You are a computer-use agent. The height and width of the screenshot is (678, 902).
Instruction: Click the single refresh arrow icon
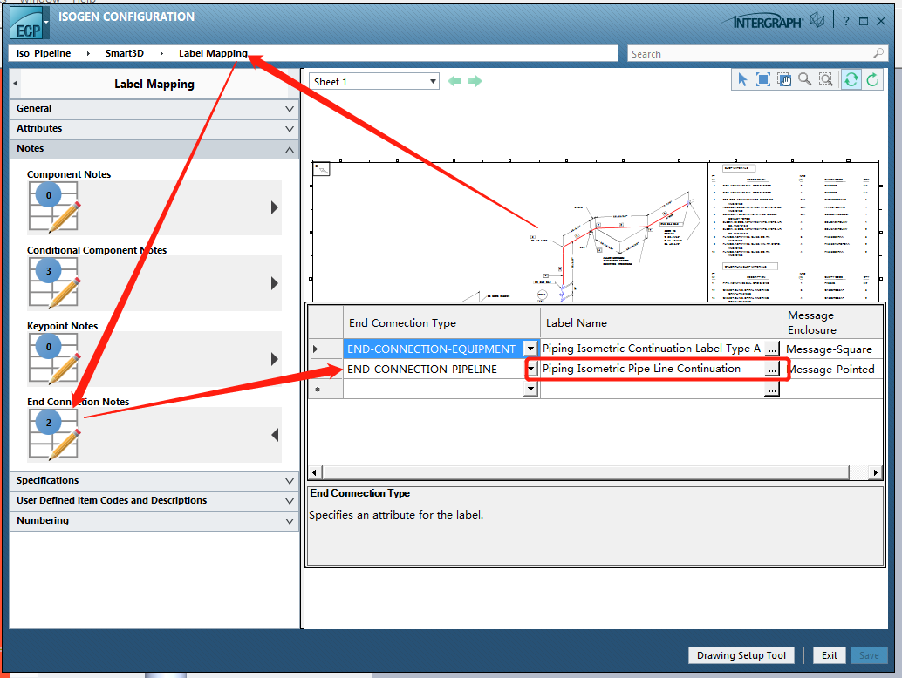pyautogui.click(x=872, y=79)
